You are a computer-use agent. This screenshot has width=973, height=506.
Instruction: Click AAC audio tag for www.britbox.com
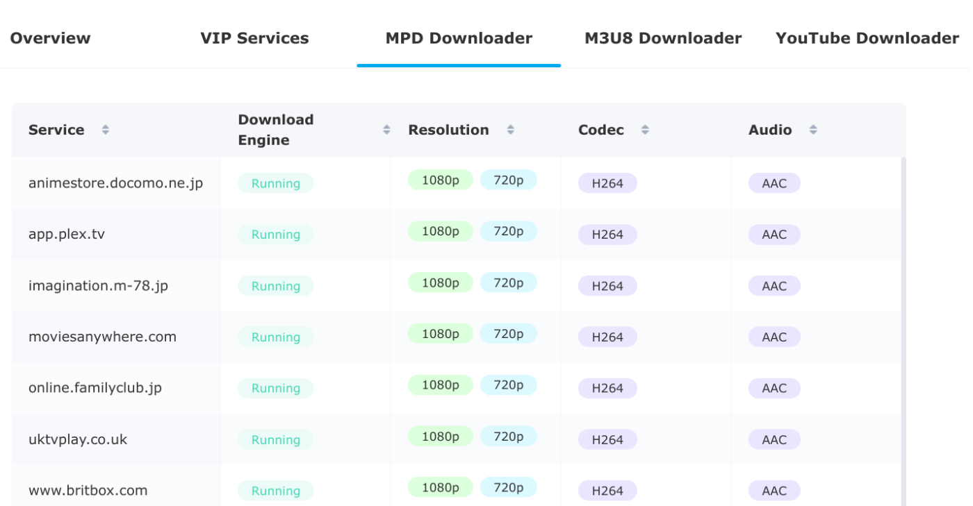pyautogui.click(x=774, y=491)
